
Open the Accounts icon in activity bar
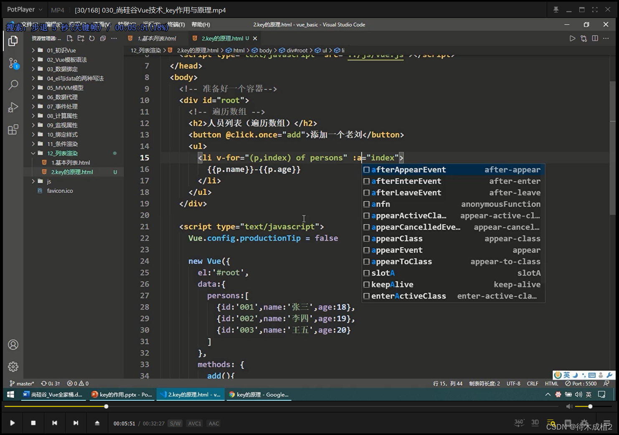click(13, 345)
